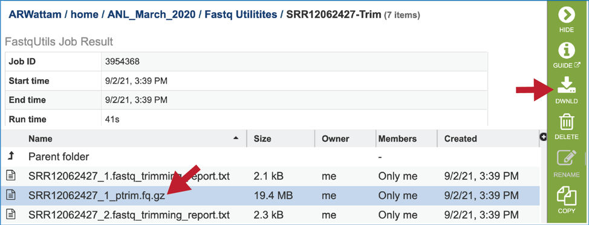Sort by Owner column header

pyautogui.click(x=336, y=139)
